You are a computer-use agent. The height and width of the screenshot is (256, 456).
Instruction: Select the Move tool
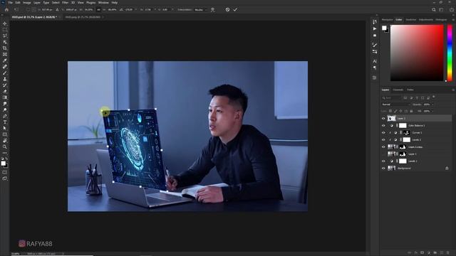[5, 23]
